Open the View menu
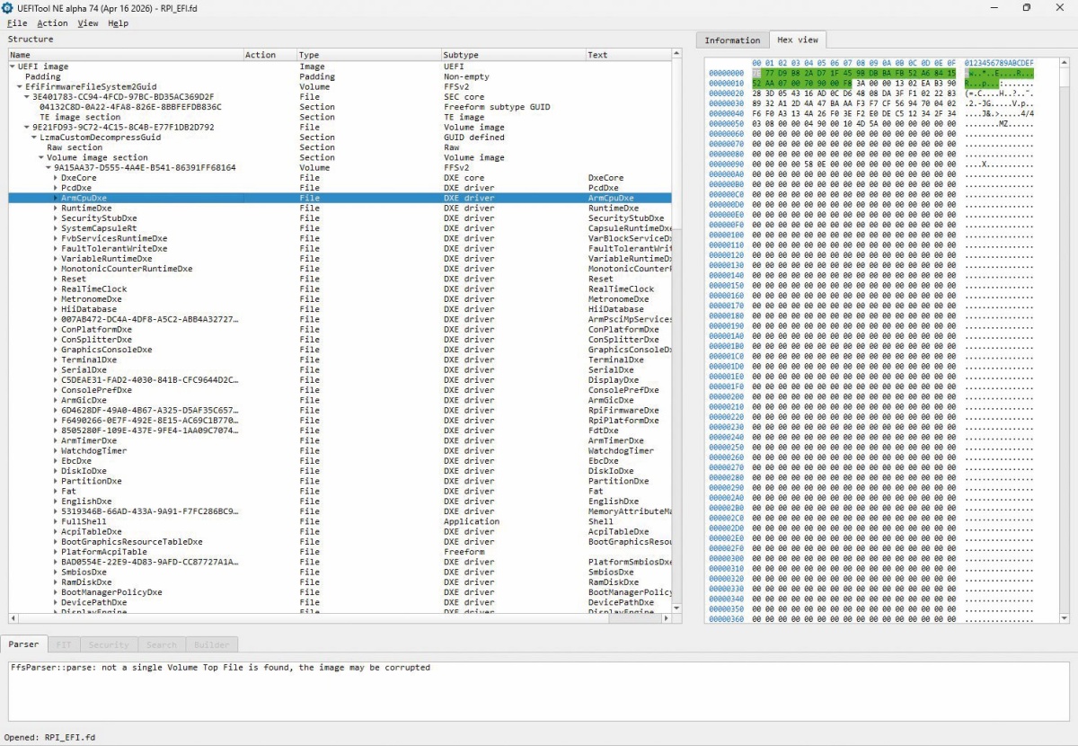The width and height of the screenshot is (1078, 746). pyautogui.click(x=88, y=23)
